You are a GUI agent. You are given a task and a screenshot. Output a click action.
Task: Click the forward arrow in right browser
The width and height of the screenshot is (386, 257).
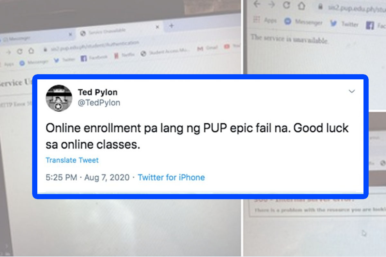point(271,4)
